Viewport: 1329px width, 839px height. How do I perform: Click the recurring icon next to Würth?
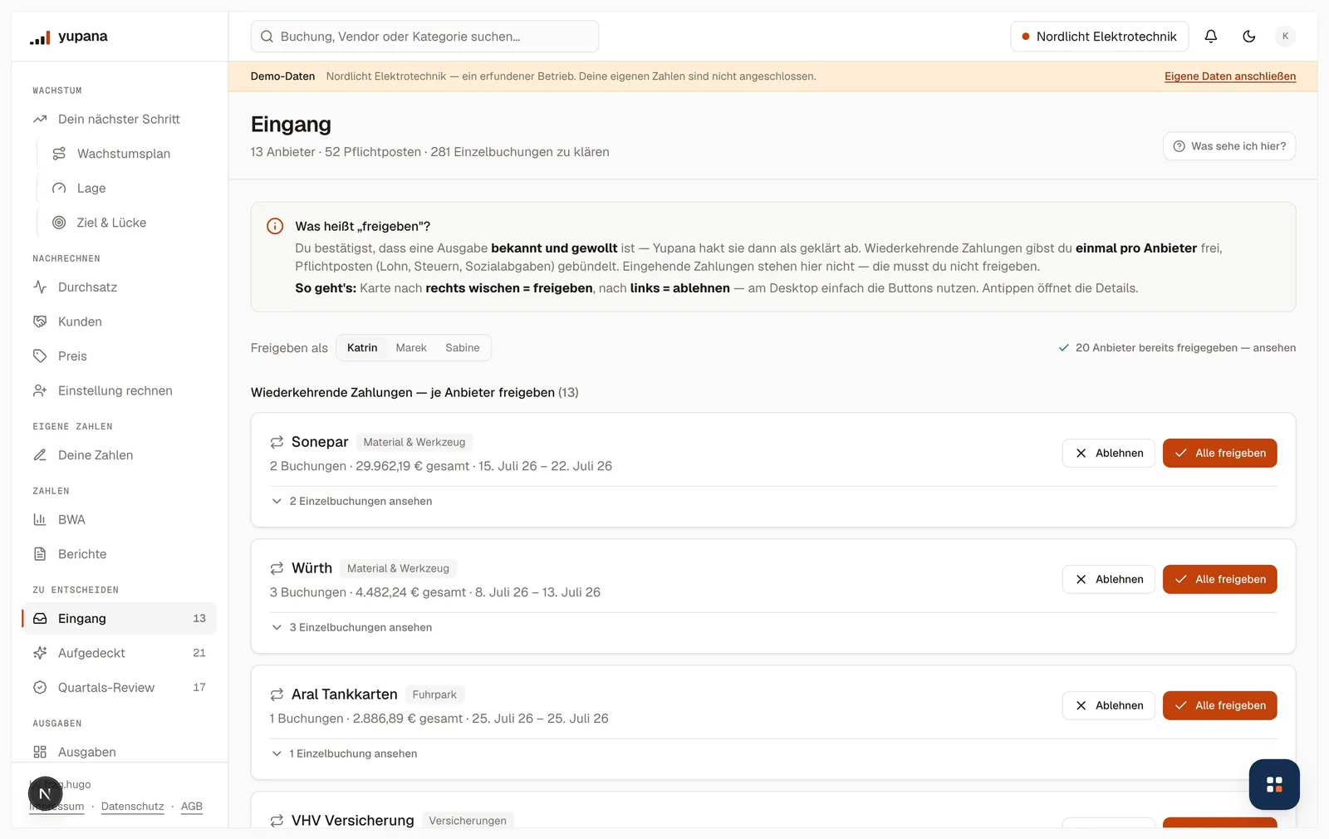(277, 568)
